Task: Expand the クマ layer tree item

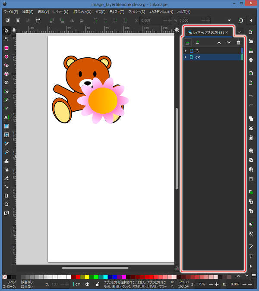Action: [186, 57]
